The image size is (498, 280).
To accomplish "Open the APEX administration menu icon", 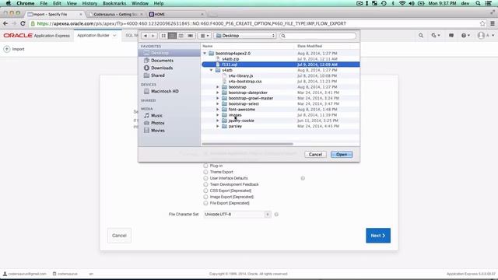I will 436,36.
